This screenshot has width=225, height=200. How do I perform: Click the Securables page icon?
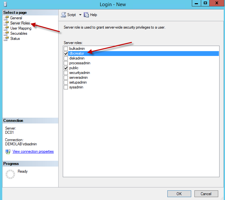coord(6,33)
